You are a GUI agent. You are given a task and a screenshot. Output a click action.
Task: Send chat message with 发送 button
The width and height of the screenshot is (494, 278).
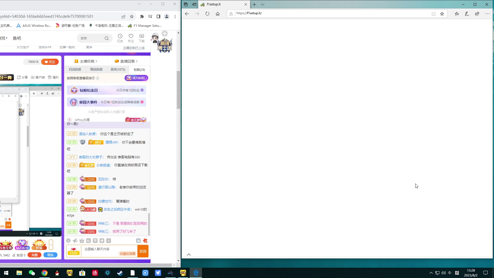(x=143, y=251)
